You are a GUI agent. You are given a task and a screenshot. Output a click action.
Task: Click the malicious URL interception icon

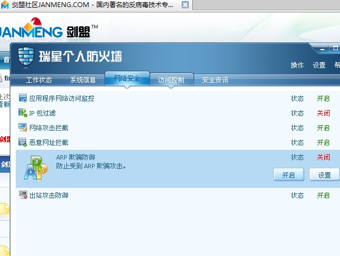tap(23, 142)
